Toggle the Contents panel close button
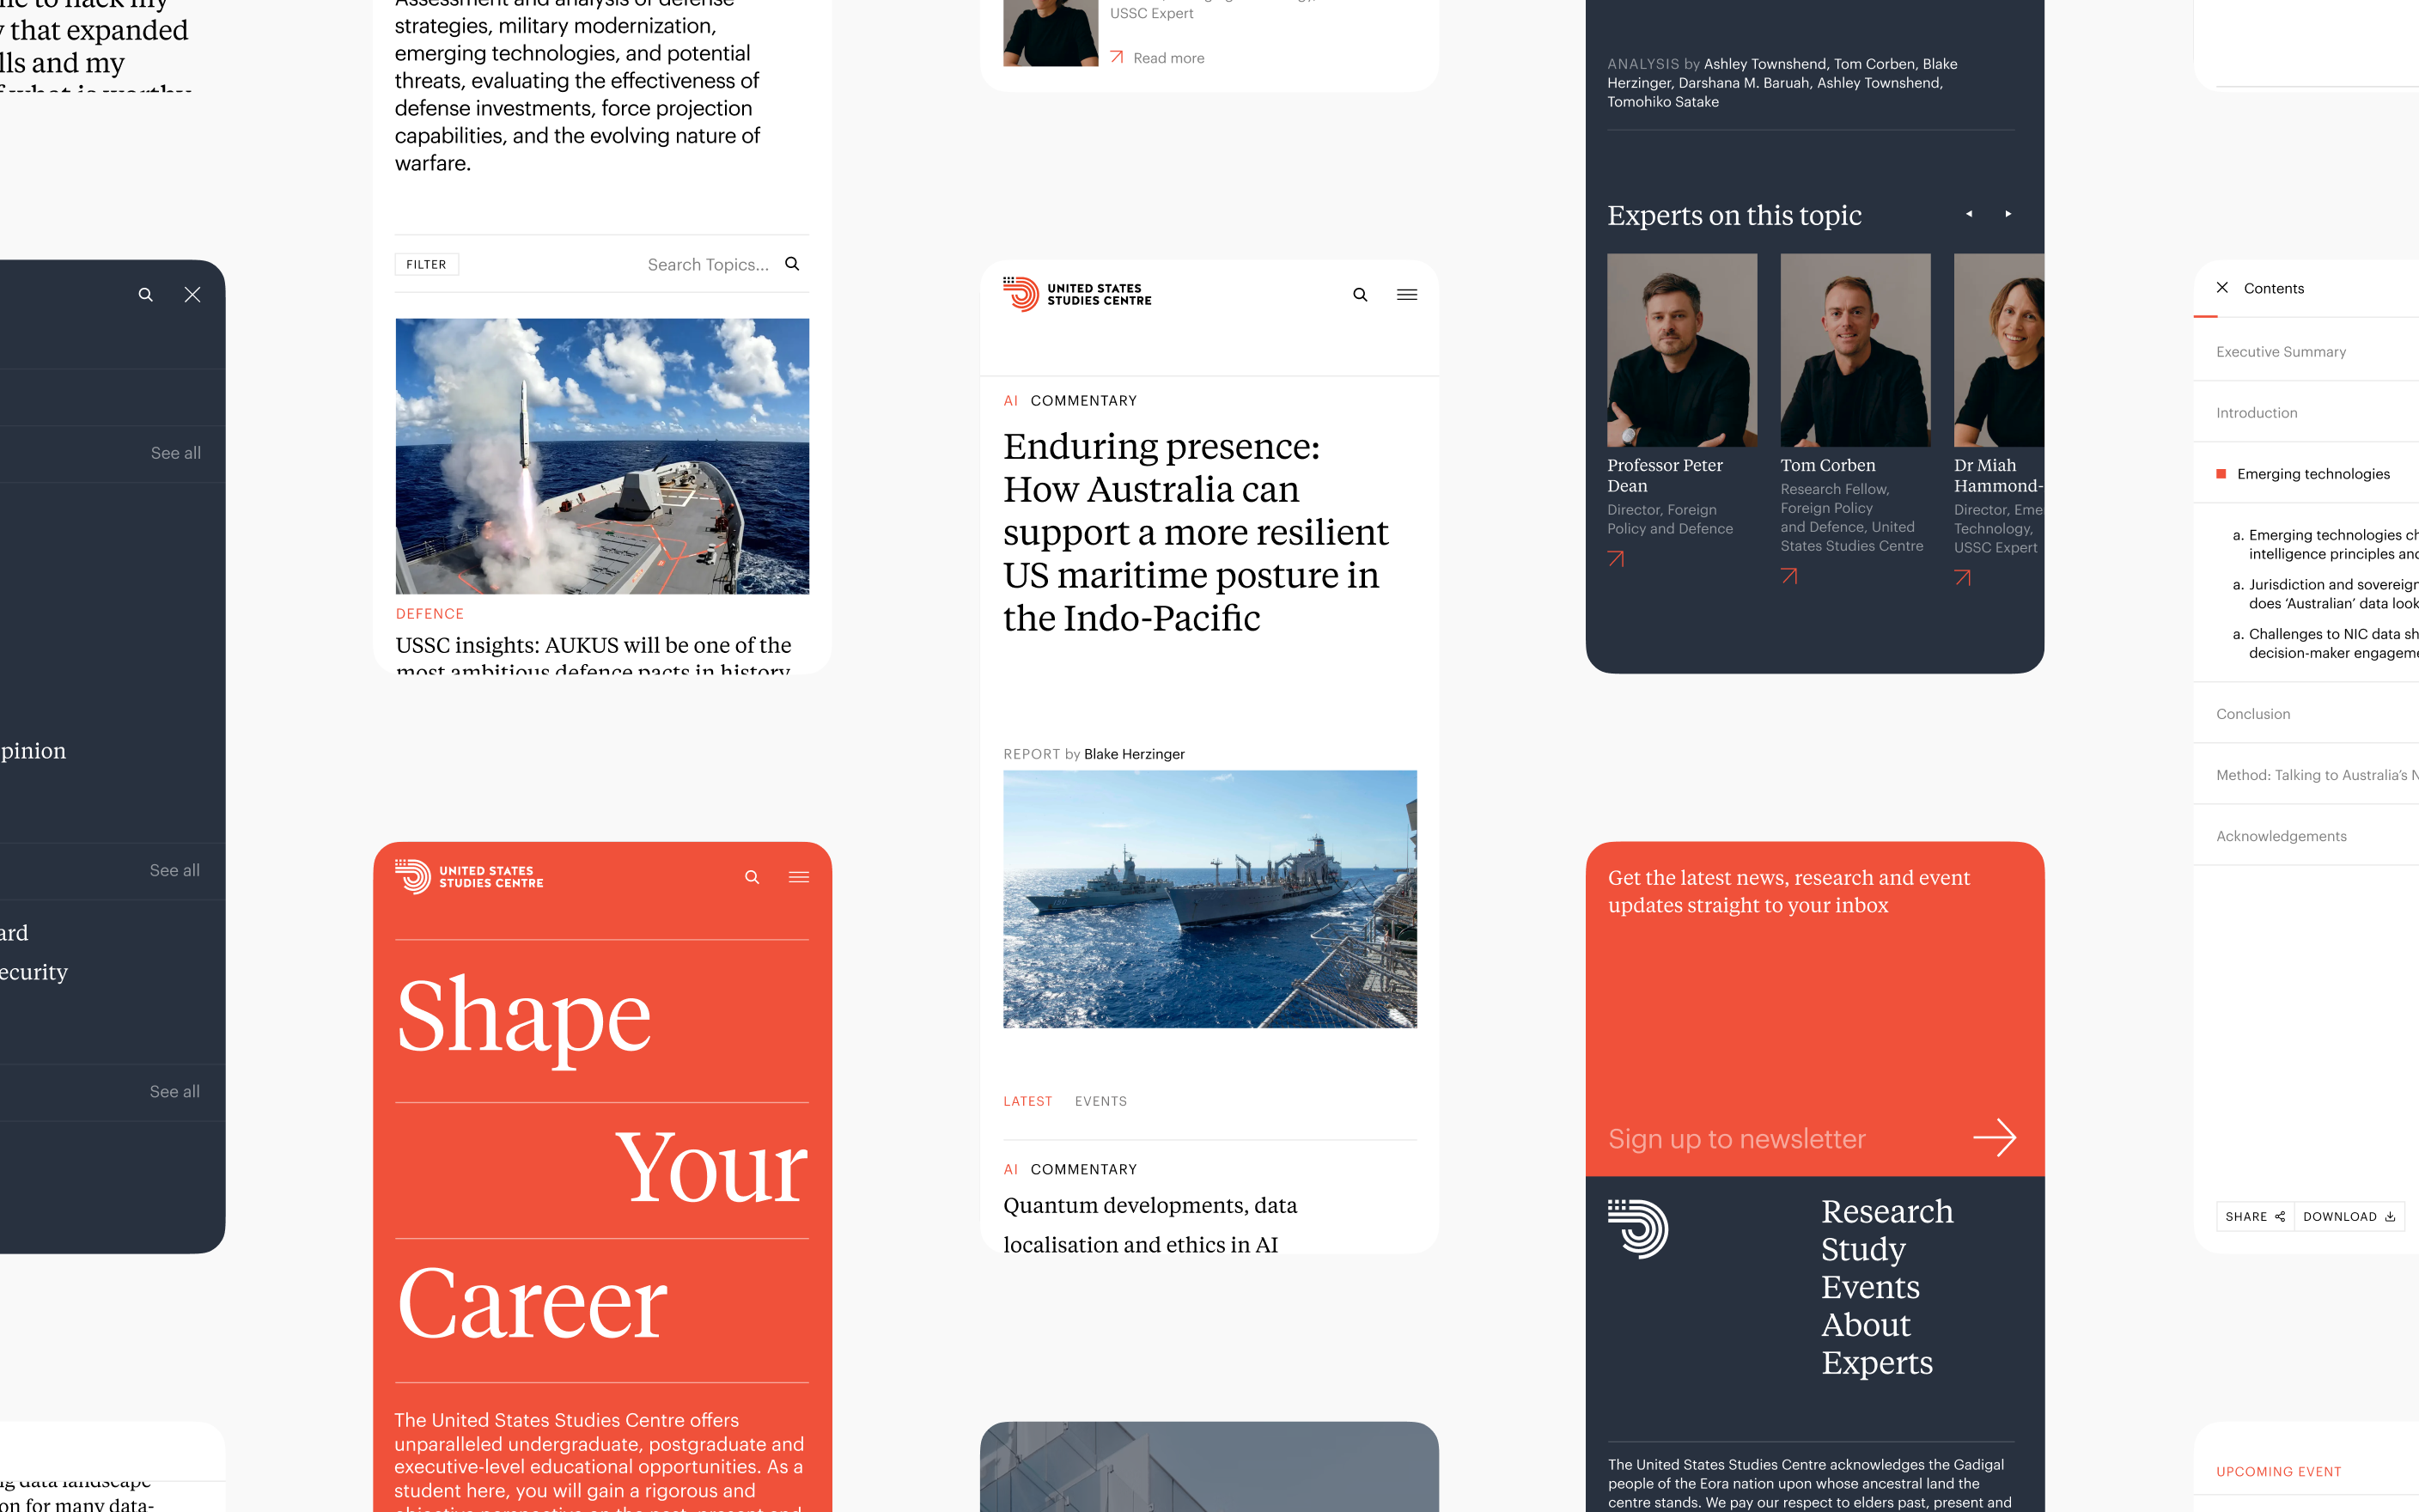2419x1512 pixels. [2222, 288]
